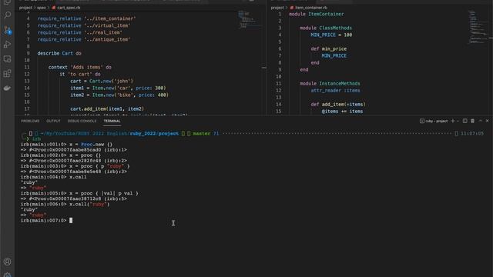Split the terminal panel
The image size is (493, 277).
(x=464, y=121)
